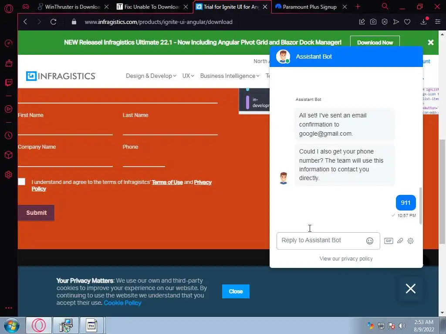This screenshot has height=334, width=446.
Task: Open Settings gear in Opera sidebar
Action: click(9, 174)
